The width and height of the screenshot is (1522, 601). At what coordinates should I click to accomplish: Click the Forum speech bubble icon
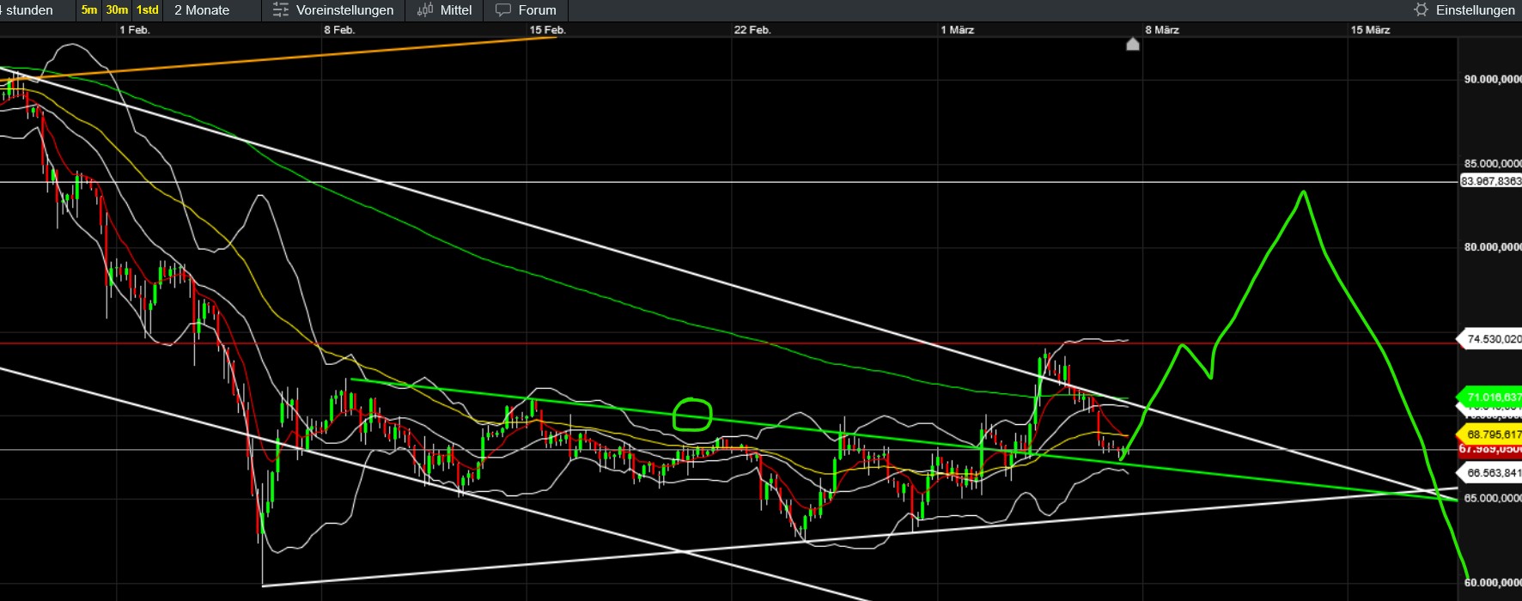click(503, 10)
